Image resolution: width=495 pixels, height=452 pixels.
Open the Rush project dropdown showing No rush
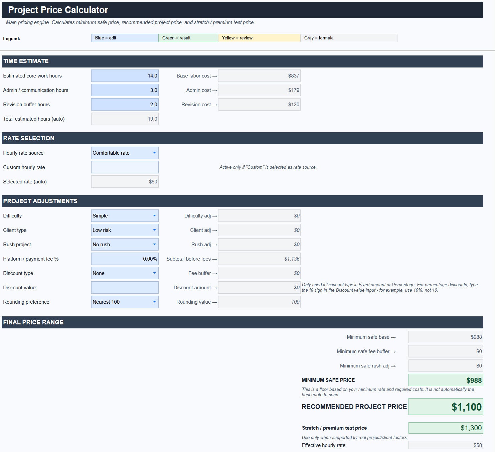125,245
